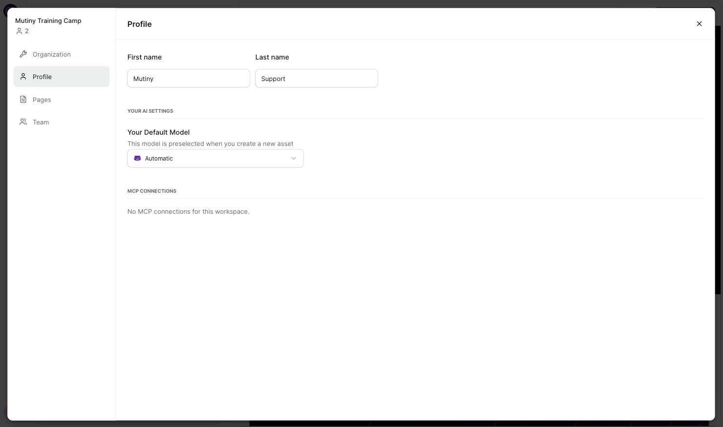Viewport: 723px width, 427px height.
Task: Close the Profile settings dialog
Action: click(x=699, y=24)
